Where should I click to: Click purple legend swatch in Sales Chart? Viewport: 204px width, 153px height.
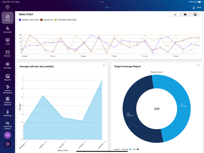pos(20,20)
